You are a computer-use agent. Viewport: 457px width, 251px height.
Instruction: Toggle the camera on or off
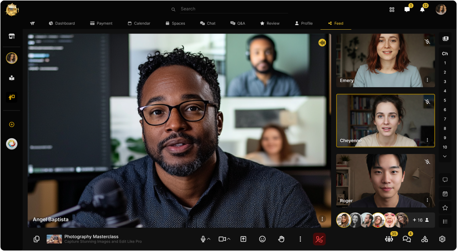tap(222, 239)
